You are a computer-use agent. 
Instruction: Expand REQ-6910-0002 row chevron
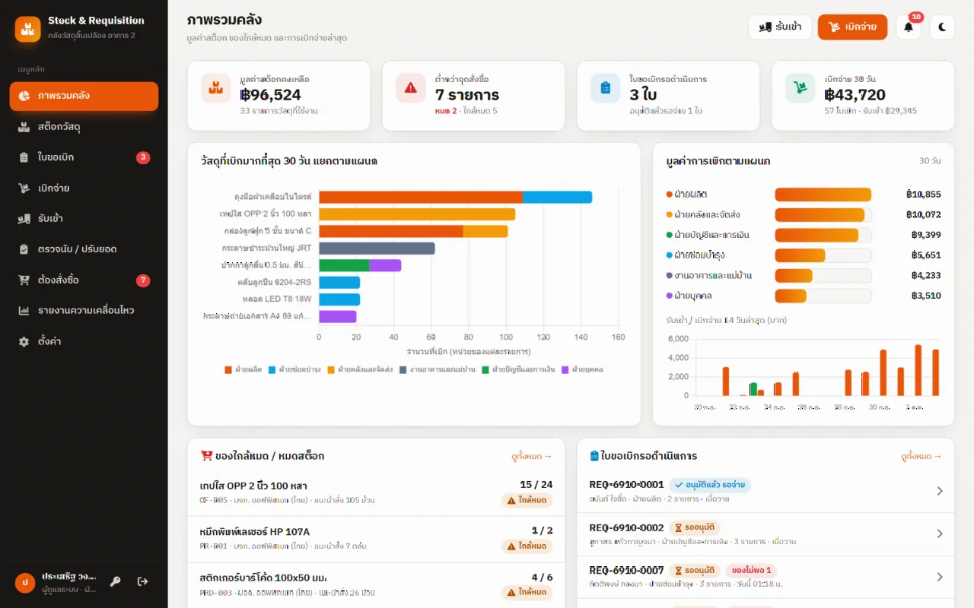[940, 534]
